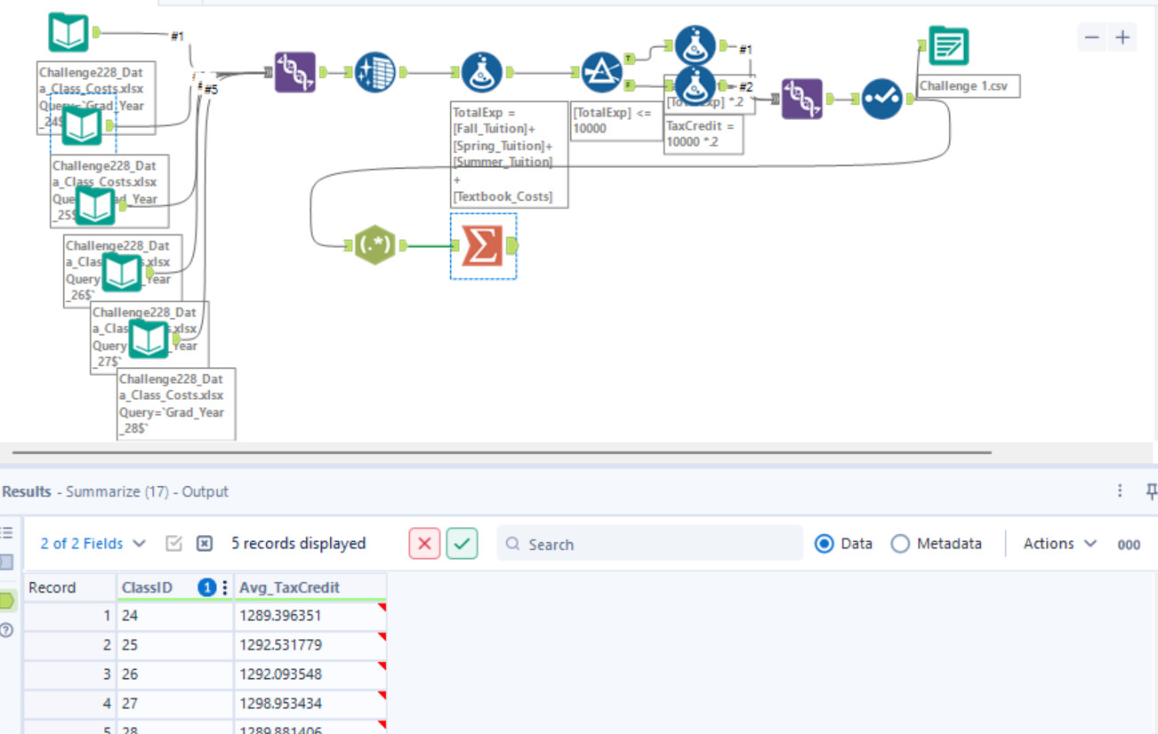
Task: Choose the Metadata radio button
Action: point(900,544)
